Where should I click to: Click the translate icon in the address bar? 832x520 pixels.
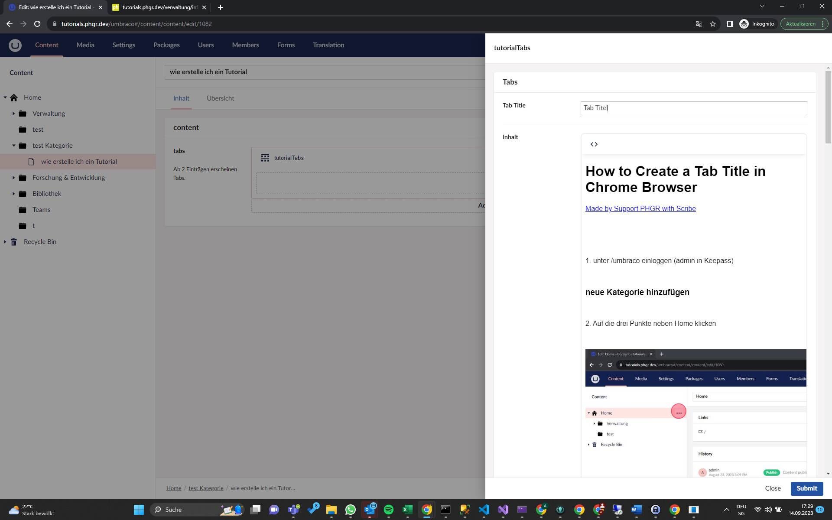[699, 24]
